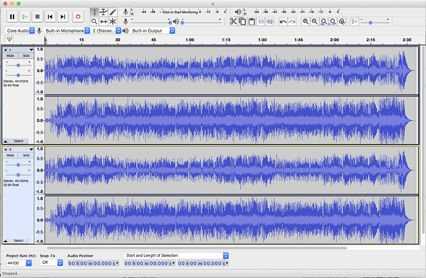Solo track d
The image size is (426, 278).
click(x=26, y=155)
